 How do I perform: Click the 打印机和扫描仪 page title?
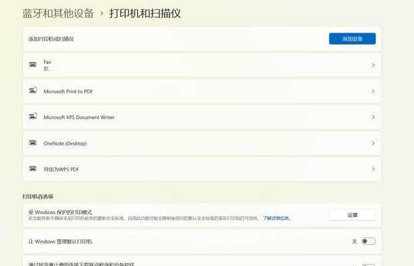point(145,13)
